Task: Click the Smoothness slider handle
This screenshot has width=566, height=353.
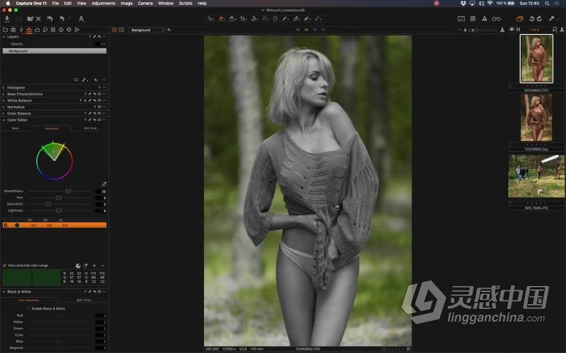Action: point(68,191)
